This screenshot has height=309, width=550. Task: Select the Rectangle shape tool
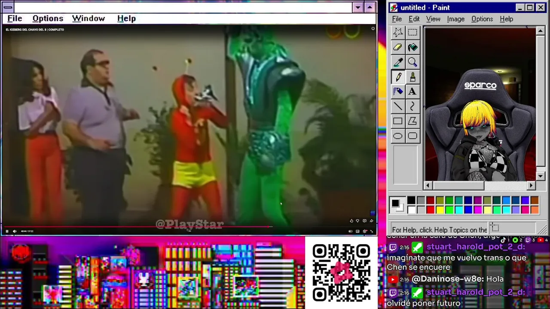tap(398, 121)
